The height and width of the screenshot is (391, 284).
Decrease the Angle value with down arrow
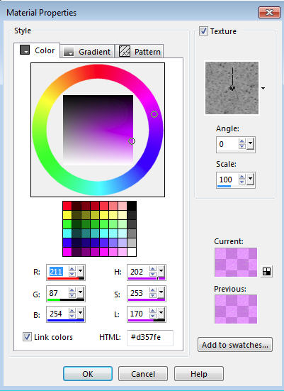pos(242,147)
